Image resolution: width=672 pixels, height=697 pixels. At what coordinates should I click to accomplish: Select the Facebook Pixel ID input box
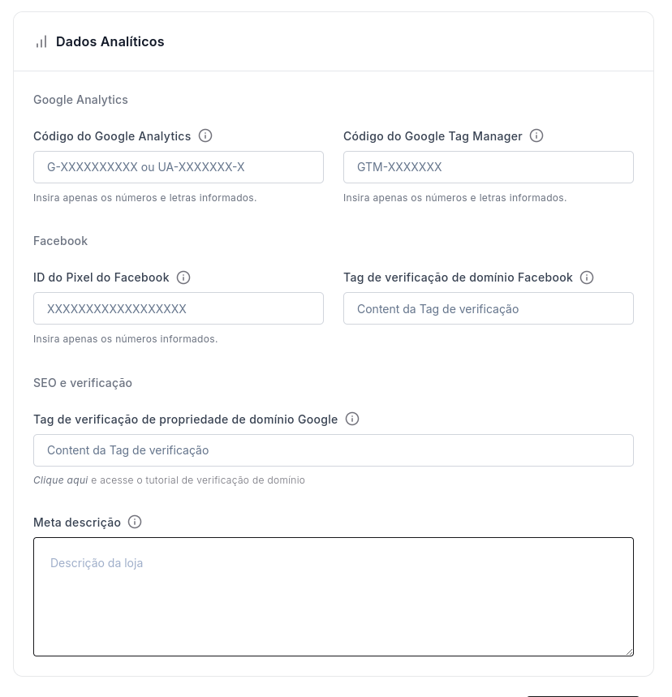pos(179,308)
